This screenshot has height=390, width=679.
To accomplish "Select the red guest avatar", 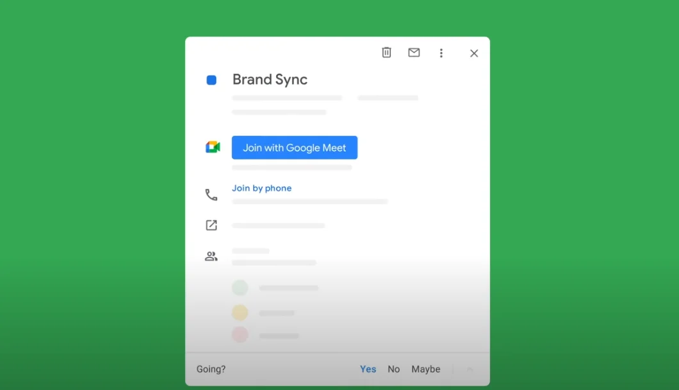I will click(240, 334).
